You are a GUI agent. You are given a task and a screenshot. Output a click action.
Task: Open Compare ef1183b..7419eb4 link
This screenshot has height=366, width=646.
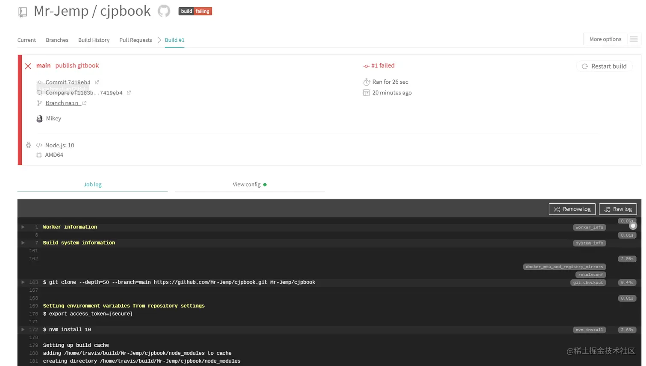(x=84, y=93)
